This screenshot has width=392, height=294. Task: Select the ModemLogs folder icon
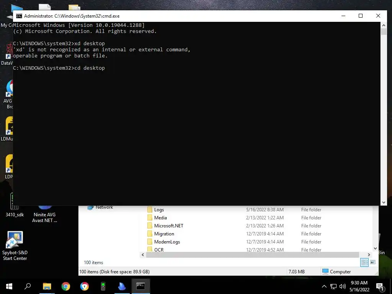(x=150, y=242)
